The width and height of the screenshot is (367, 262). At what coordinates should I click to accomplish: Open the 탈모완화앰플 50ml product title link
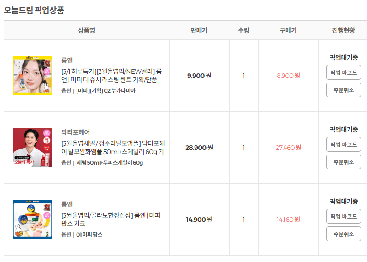(112, 148)
